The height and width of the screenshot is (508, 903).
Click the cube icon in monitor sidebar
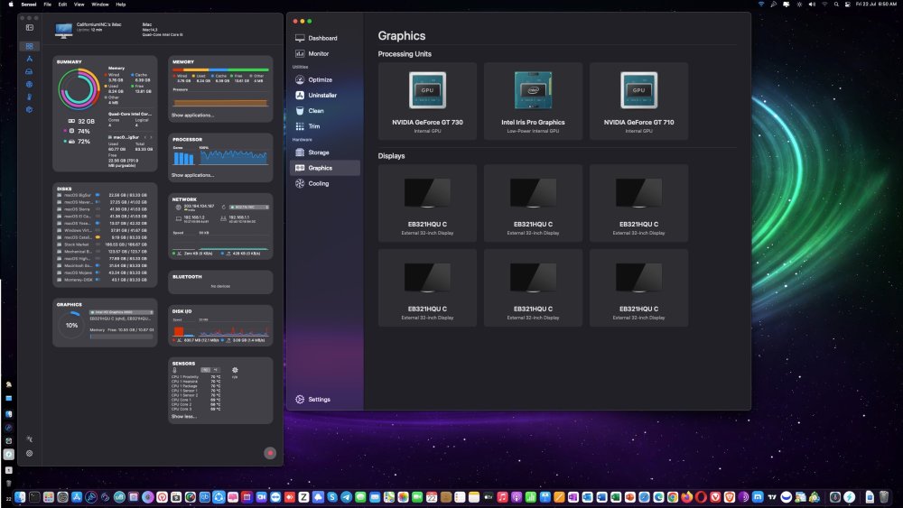(x=30, y=109)
